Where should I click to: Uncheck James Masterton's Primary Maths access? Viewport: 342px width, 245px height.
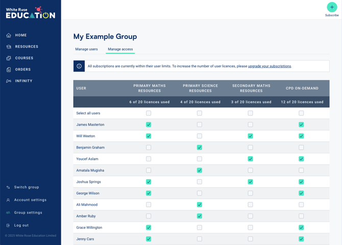point(149,125)
